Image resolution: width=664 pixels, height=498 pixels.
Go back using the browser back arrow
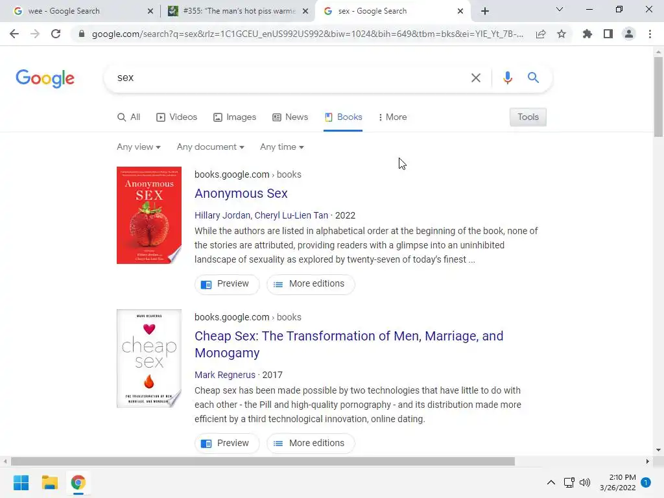click(x=14, y=34)
